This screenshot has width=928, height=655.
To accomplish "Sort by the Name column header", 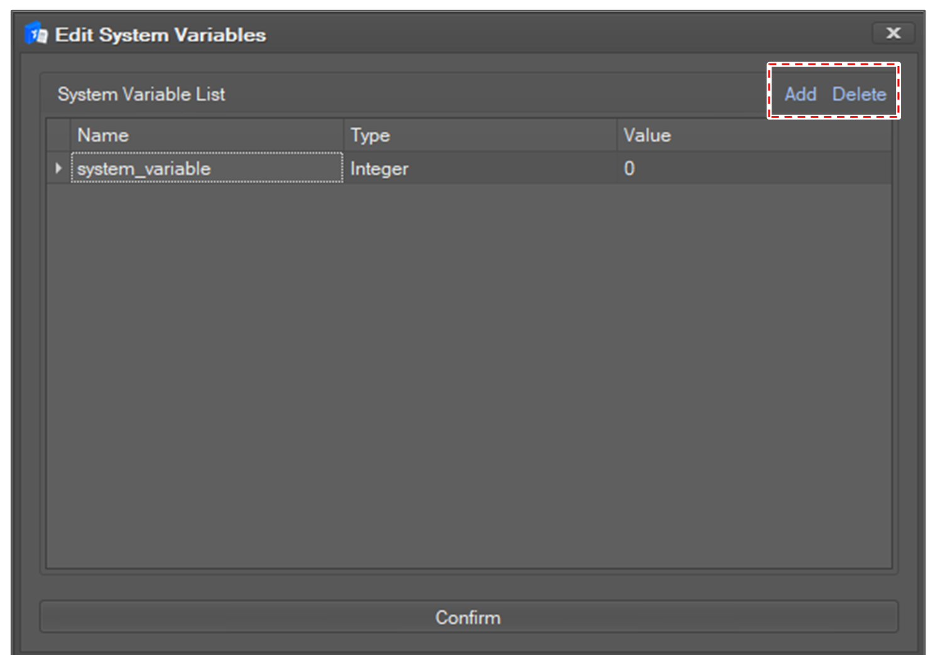I will [207, 135].
